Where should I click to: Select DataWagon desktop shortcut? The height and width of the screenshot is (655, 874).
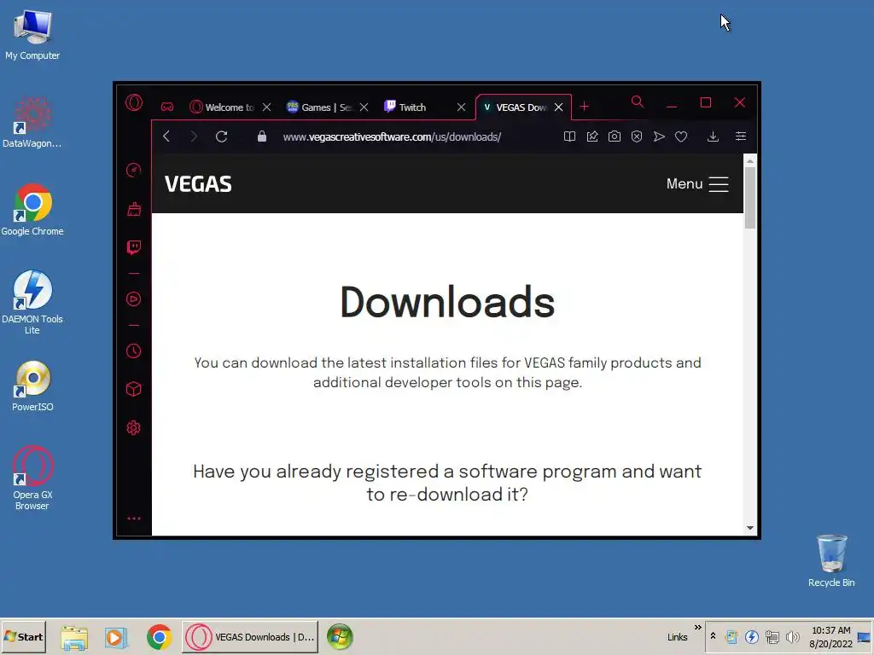(x=32, y=123)
